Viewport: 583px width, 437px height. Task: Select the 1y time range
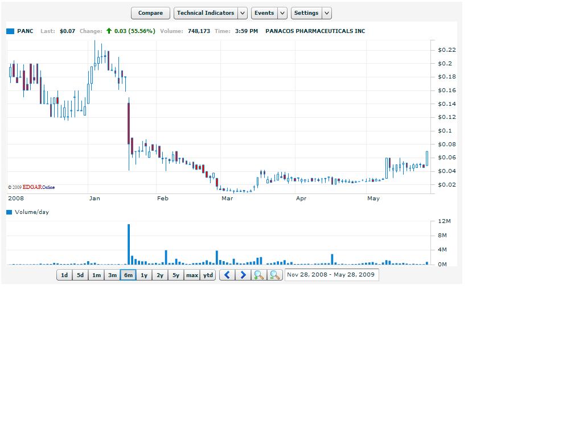[x=144, y=275]
